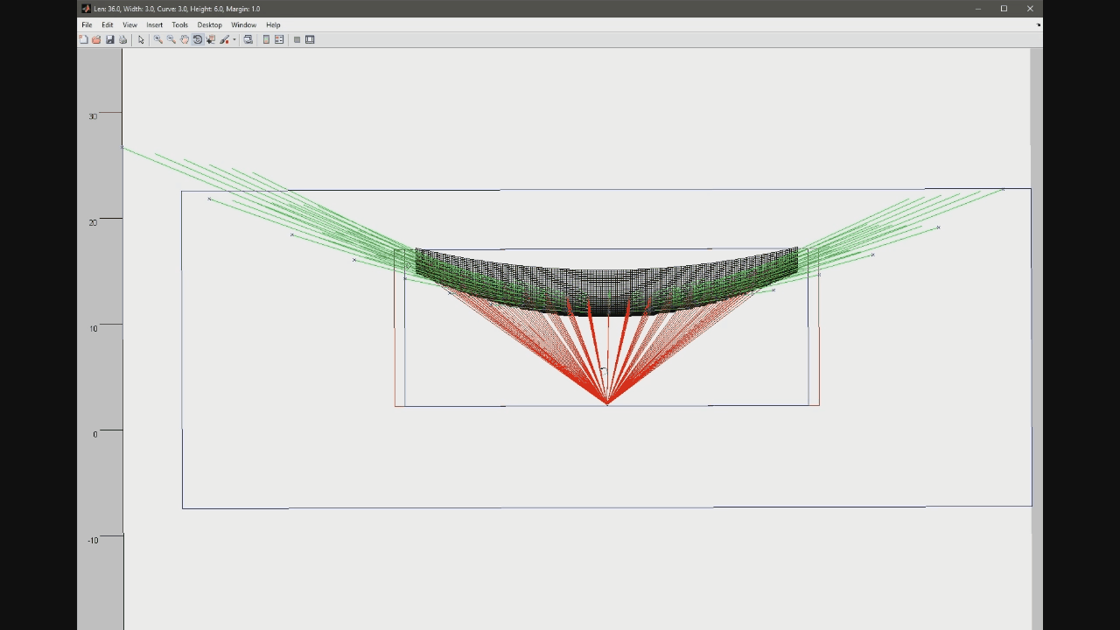Viewport: 1120px width, 630px height.
Task: Click the Show Plot Tools icon
Action: pos(310,39)
